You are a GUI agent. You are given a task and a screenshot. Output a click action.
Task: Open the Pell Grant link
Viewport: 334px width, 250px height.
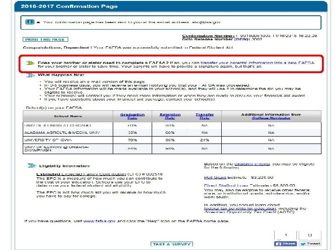tap(215, 177)
